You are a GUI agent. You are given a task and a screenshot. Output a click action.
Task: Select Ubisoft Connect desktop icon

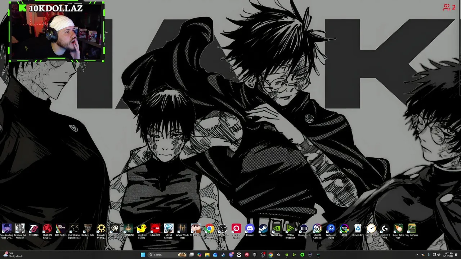point(317,231)
